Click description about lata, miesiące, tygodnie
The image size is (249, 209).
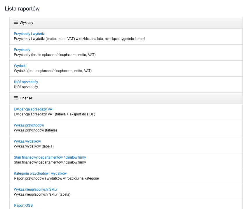(x=79, y=39)
